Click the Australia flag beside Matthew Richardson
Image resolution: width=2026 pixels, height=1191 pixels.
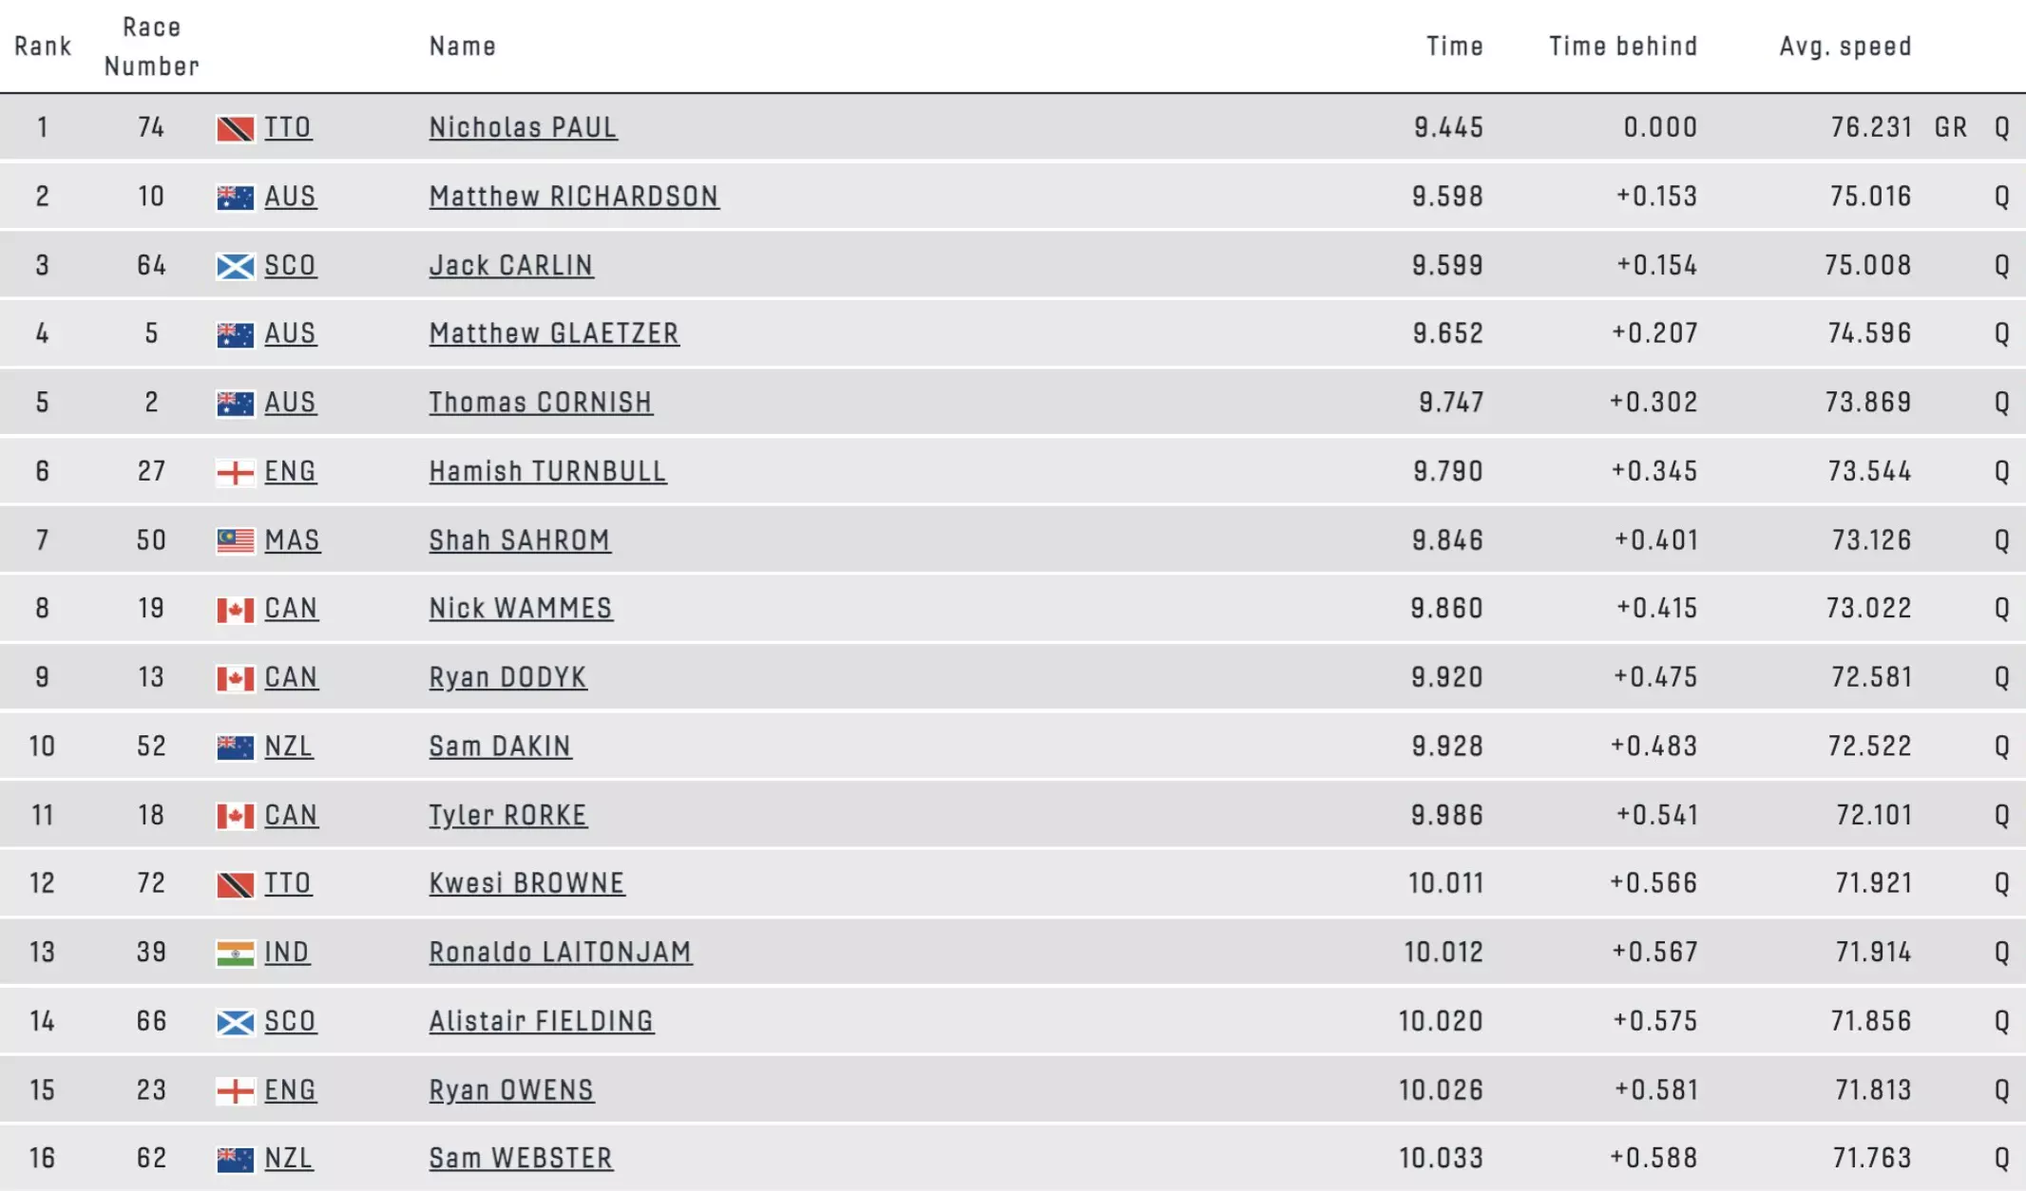tap(235, 197)
